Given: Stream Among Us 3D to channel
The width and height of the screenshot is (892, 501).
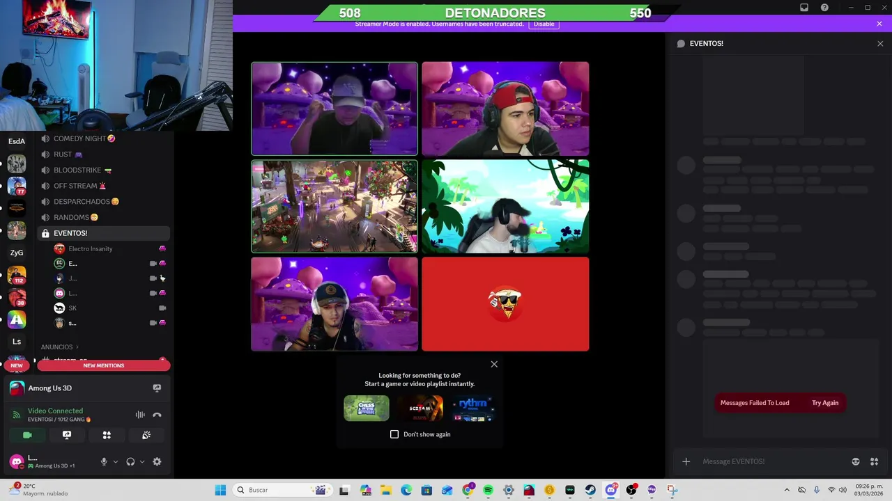Looking at the screenshot, I should coord(157,388).
